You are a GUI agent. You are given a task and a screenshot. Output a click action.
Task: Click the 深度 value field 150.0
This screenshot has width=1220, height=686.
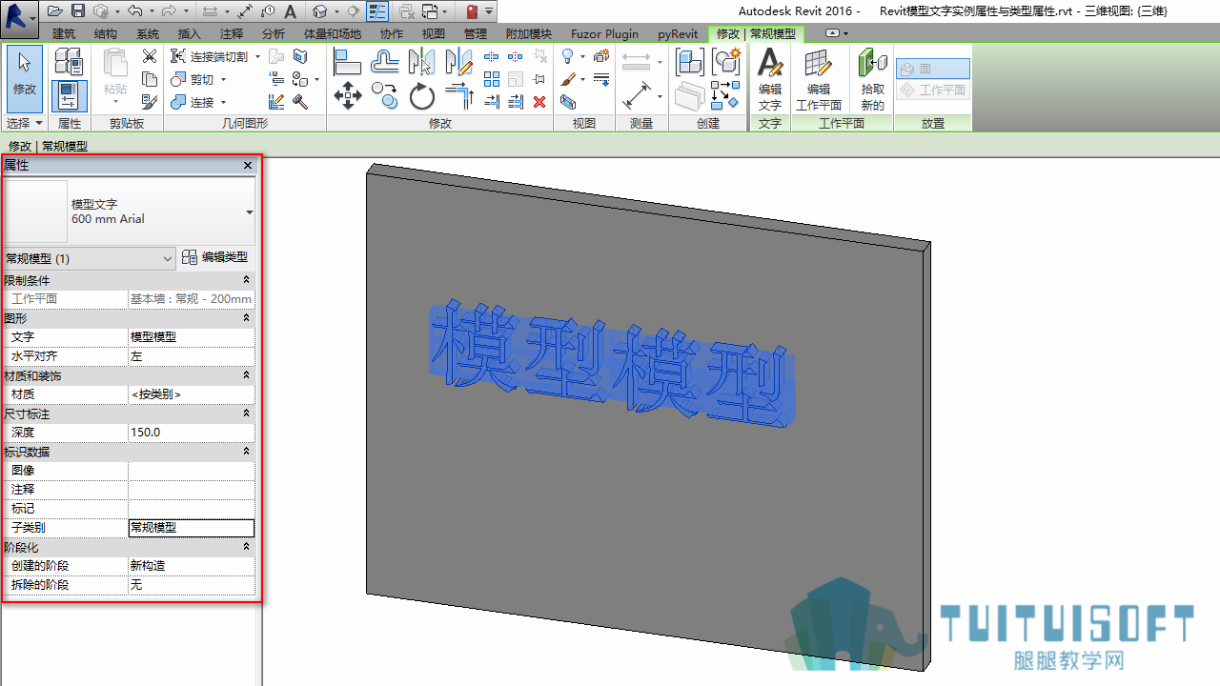point(192,433)
